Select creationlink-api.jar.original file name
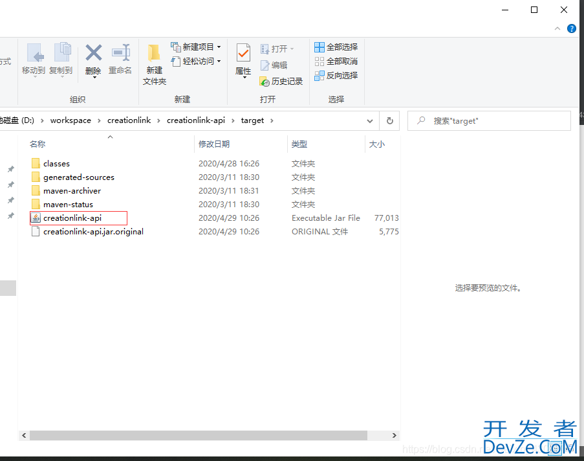The width and height of the screenshot is (584, 461). (93, 232)
